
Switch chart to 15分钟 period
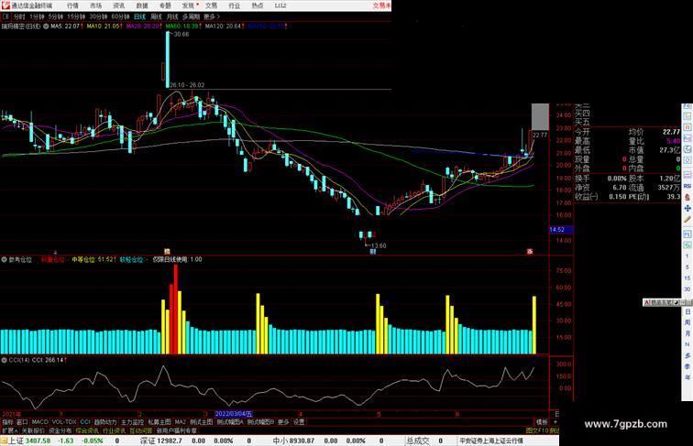76,16
